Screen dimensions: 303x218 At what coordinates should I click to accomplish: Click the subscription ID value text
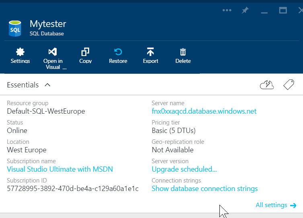click(x=73, y=189)
